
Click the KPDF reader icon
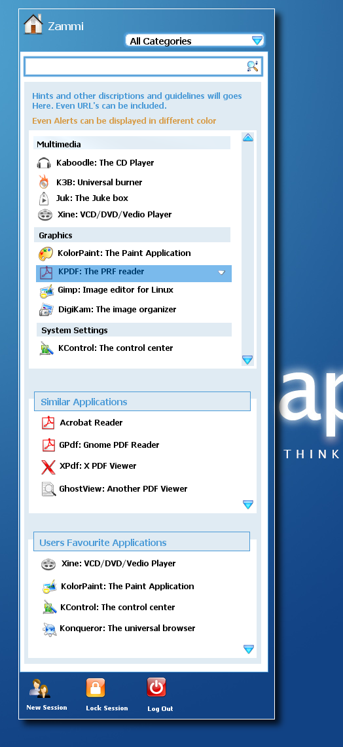click(x=46, y=272)
